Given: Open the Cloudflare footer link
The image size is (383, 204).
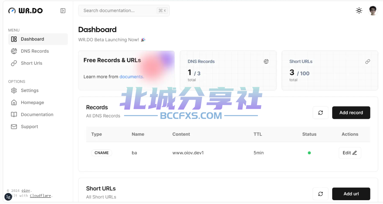Looking at the screenshot, I should 40,195.
